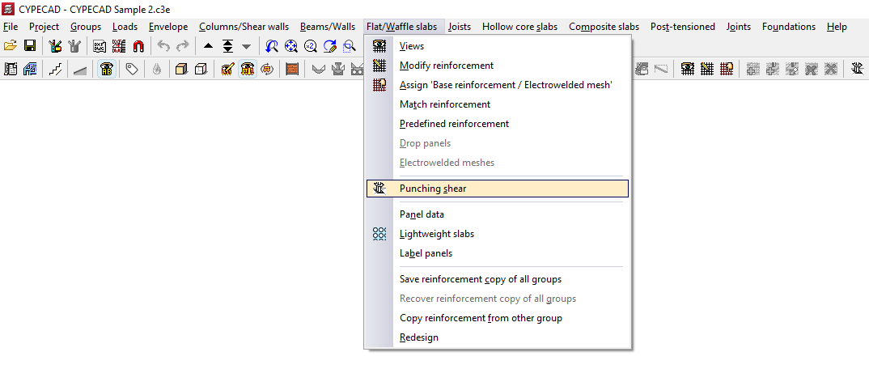Click the x2 zoom magnifier icon
The image size is (869, 369).
point(311,47)
